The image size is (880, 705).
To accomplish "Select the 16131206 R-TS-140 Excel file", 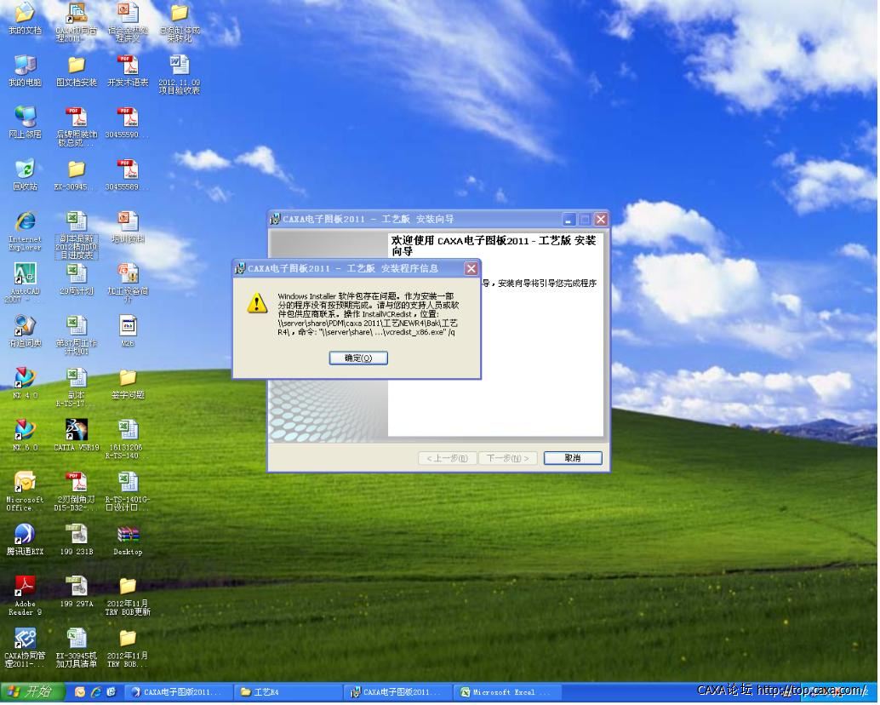I will (x=128, y=439).
